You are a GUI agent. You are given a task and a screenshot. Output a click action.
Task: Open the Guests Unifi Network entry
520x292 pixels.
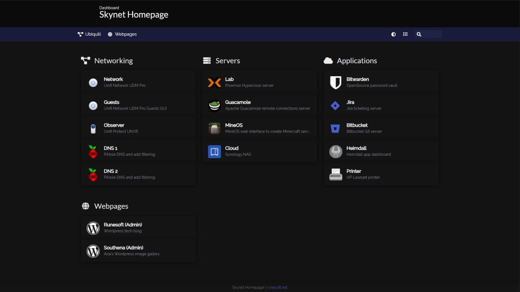click(112, 102)
